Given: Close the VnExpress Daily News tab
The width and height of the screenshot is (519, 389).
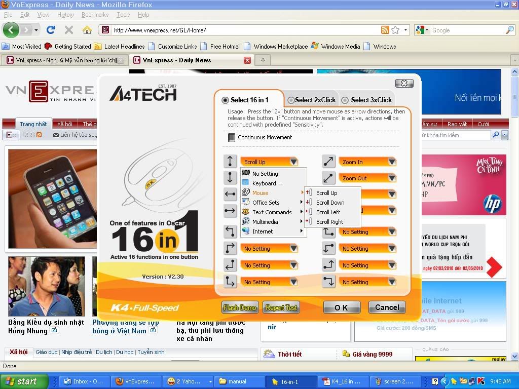Looking at the screenshot, I should point(247,60).
